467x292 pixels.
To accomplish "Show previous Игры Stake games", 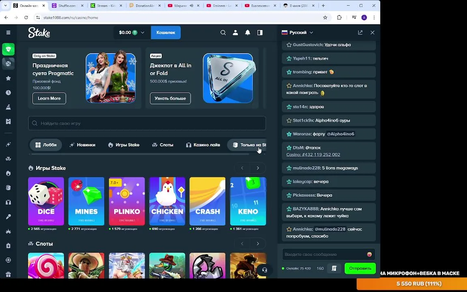I will (242, 168).
